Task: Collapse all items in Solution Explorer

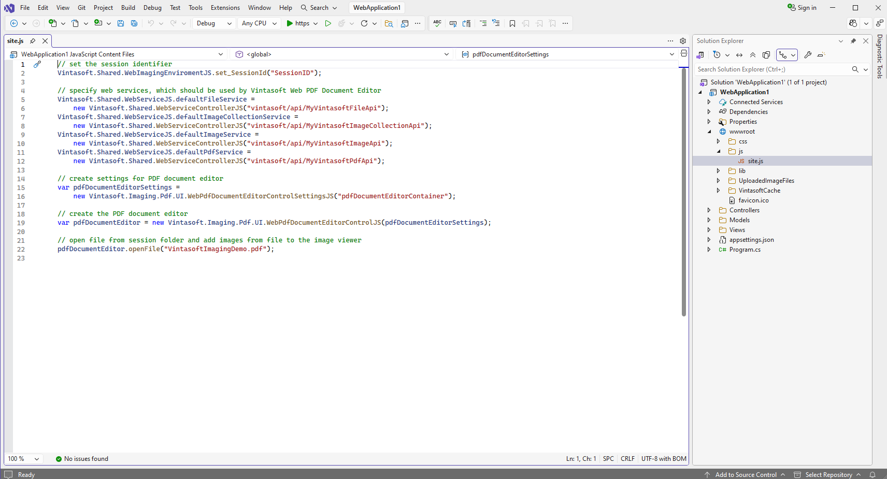Action: pos(753,55)
